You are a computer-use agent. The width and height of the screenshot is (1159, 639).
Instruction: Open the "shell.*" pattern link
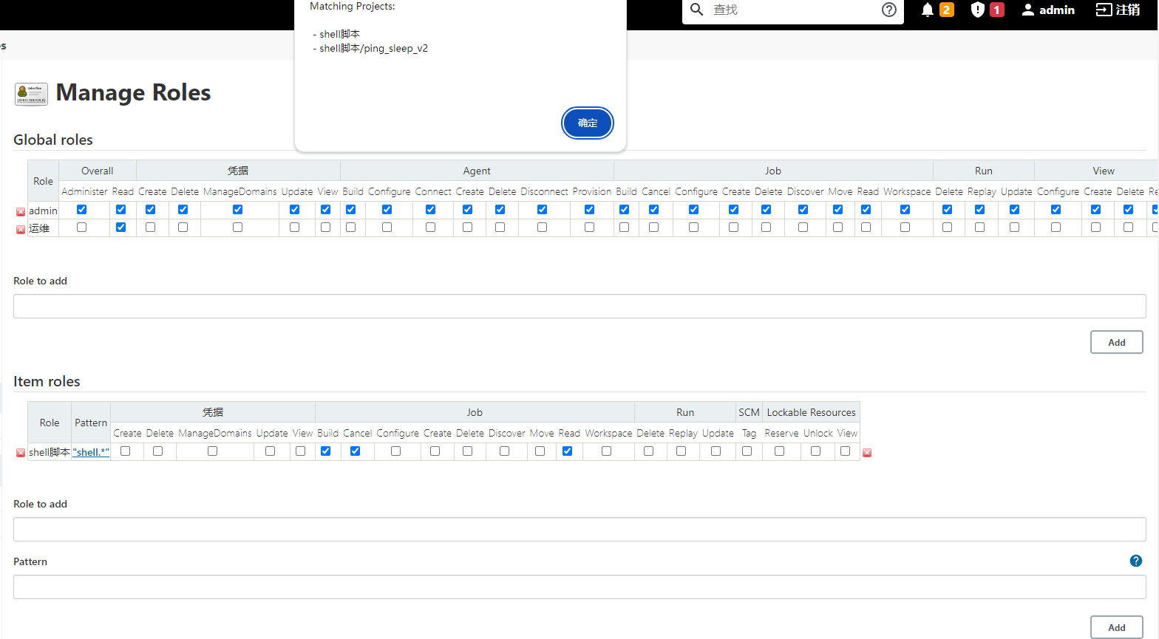click(91, 452)
